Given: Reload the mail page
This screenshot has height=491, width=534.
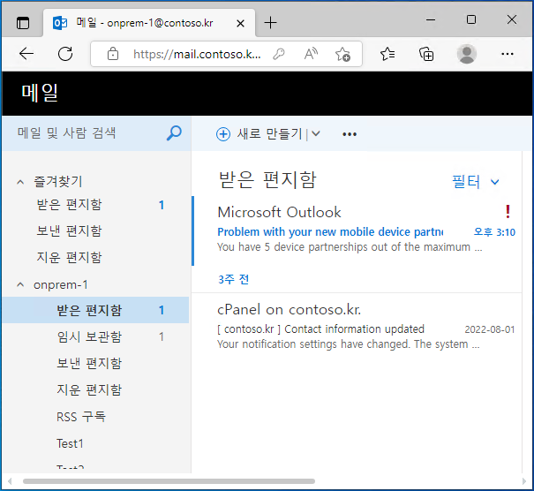Looking at the screenshot, I should (x=65, y=54).
